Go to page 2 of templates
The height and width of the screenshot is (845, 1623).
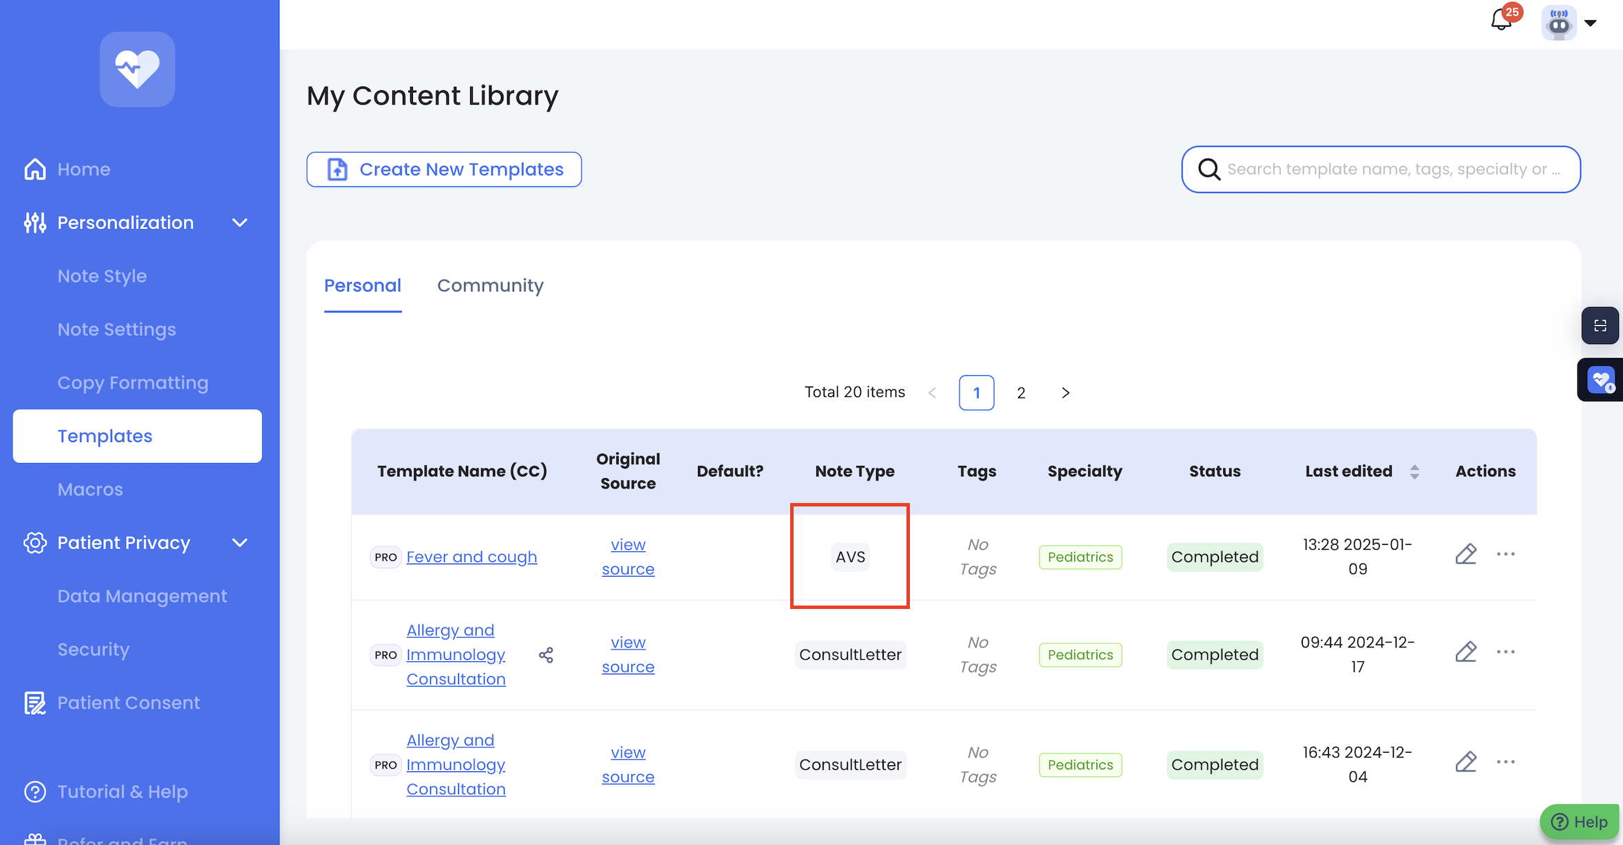(x=1021, y=393)
